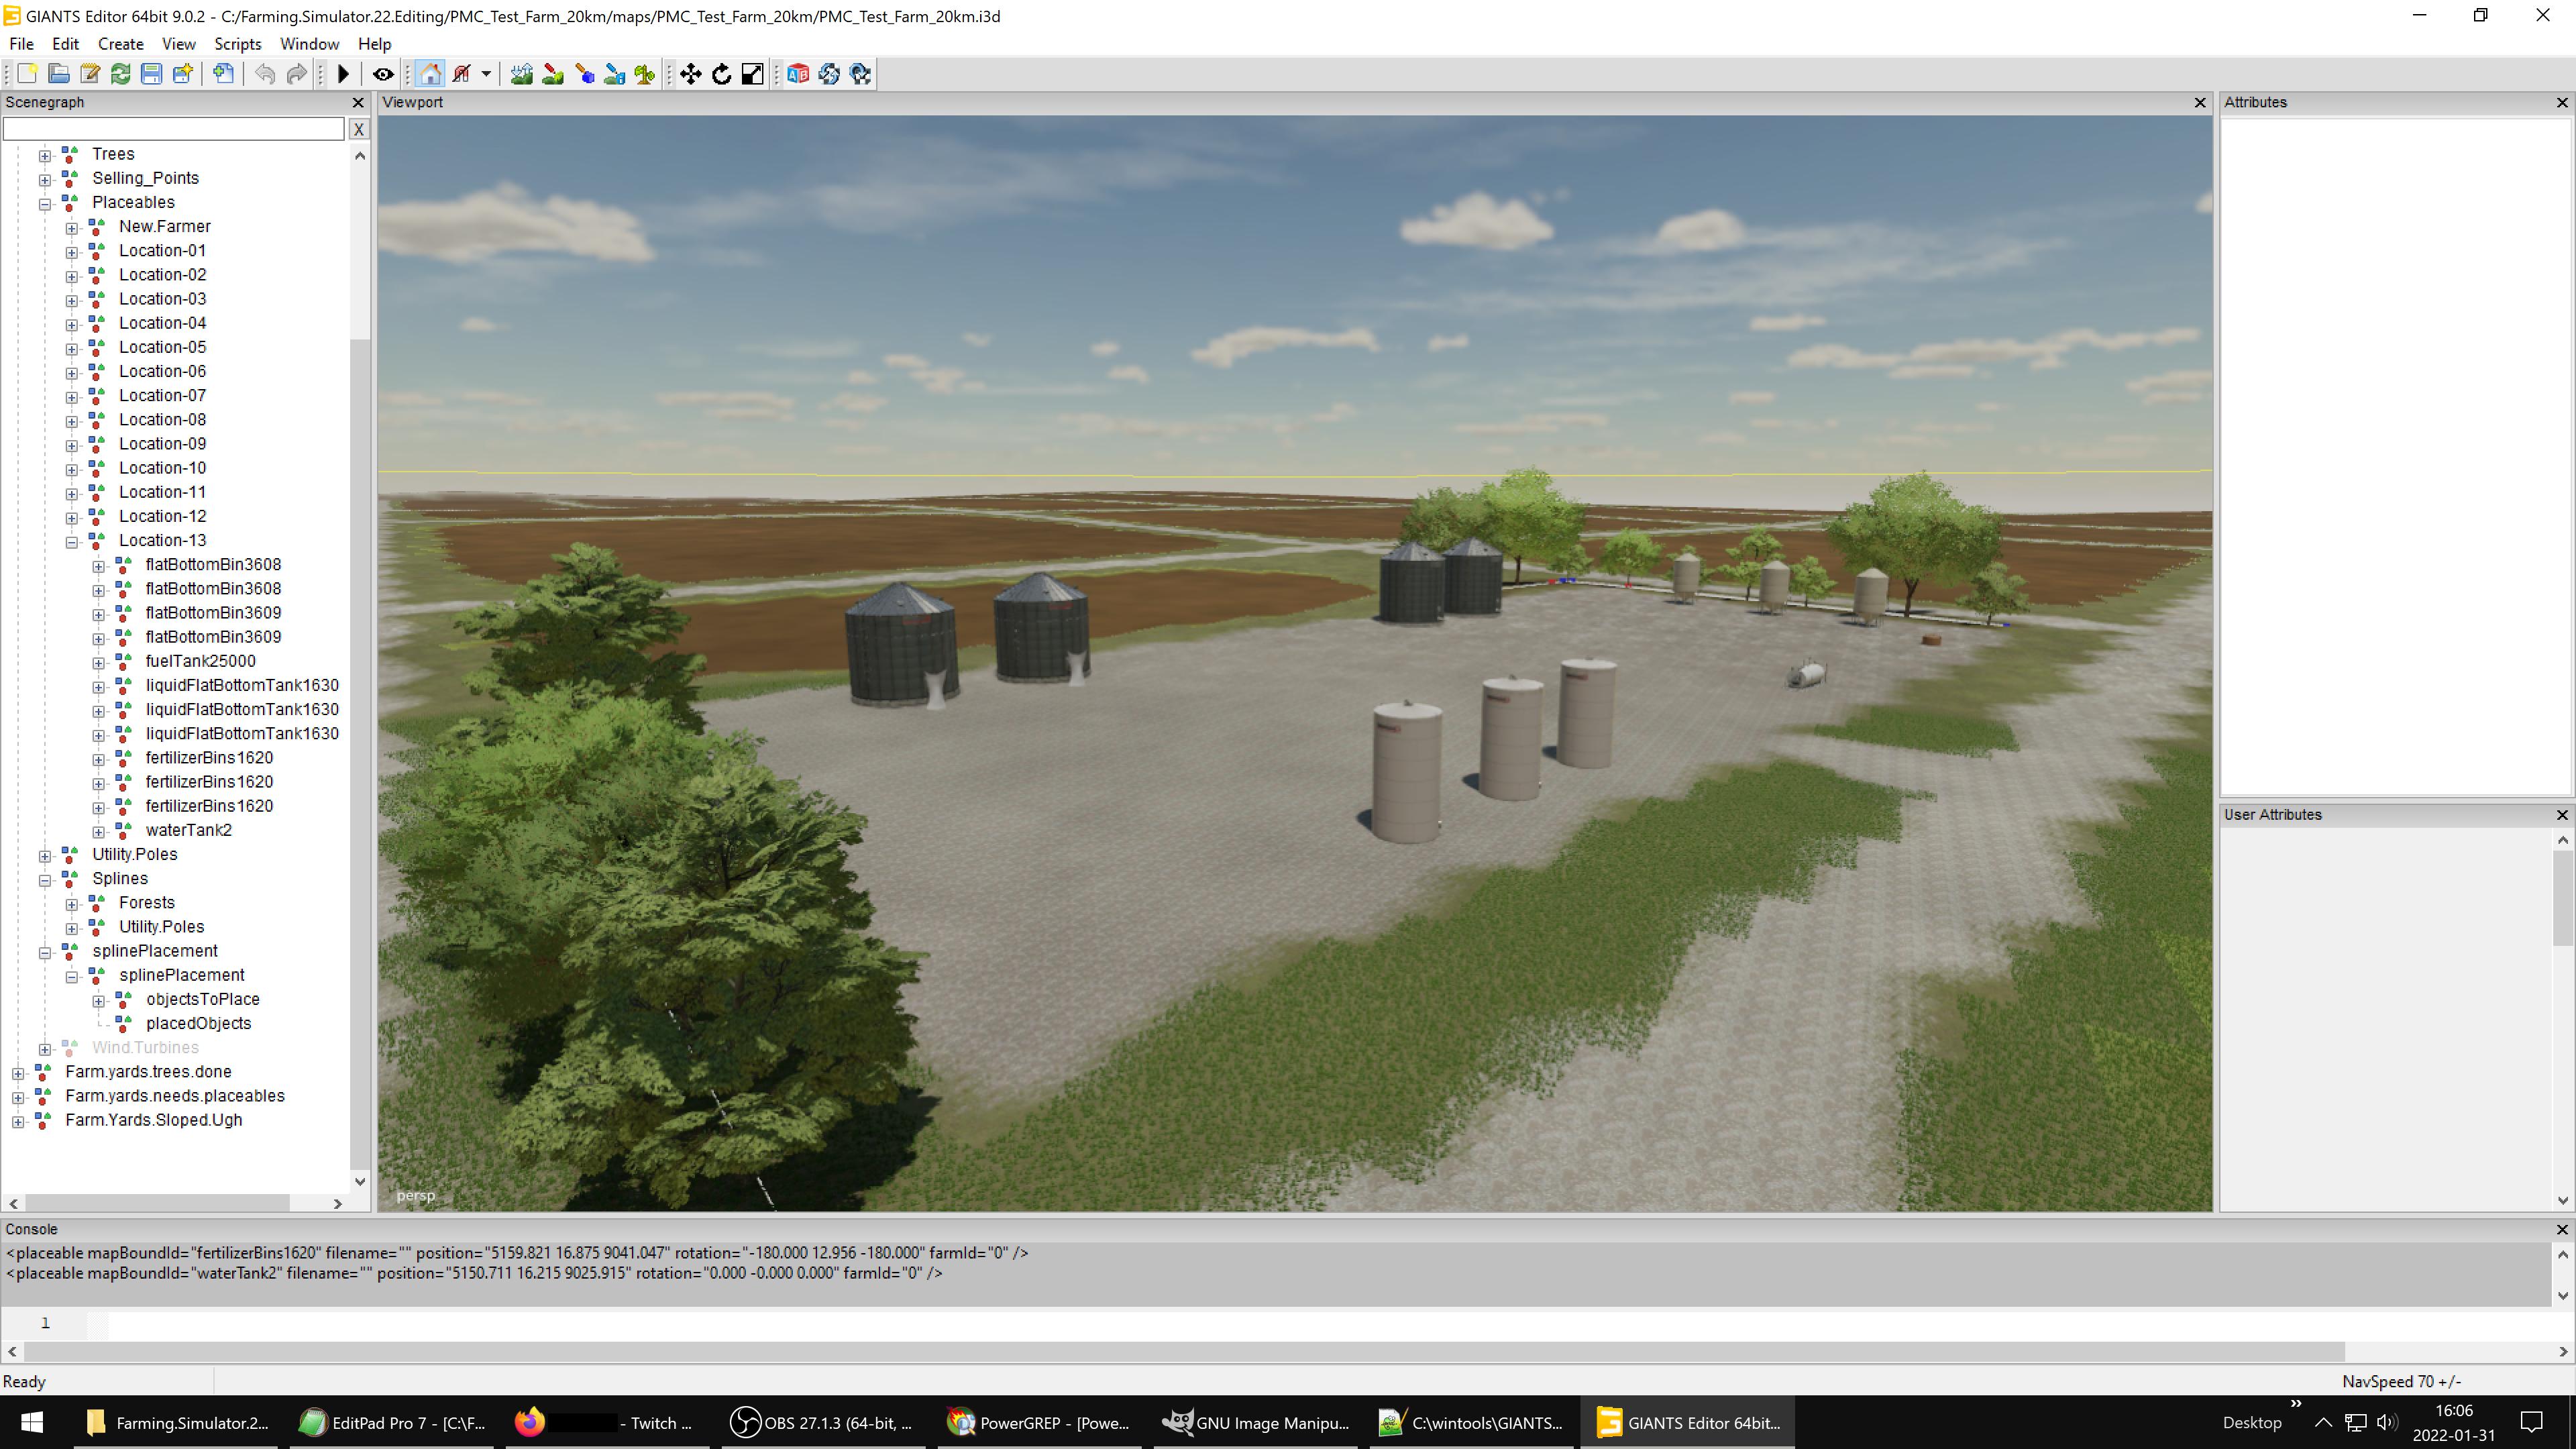Click the Redo arrow icon

pyautogui.click(x=296, y=74)
